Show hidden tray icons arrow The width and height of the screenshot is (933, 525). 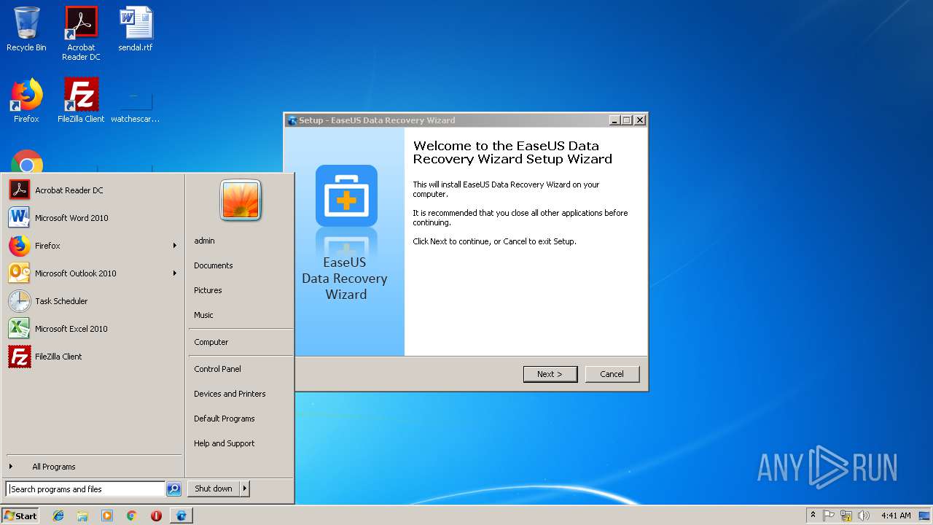[x=813, y=516]
